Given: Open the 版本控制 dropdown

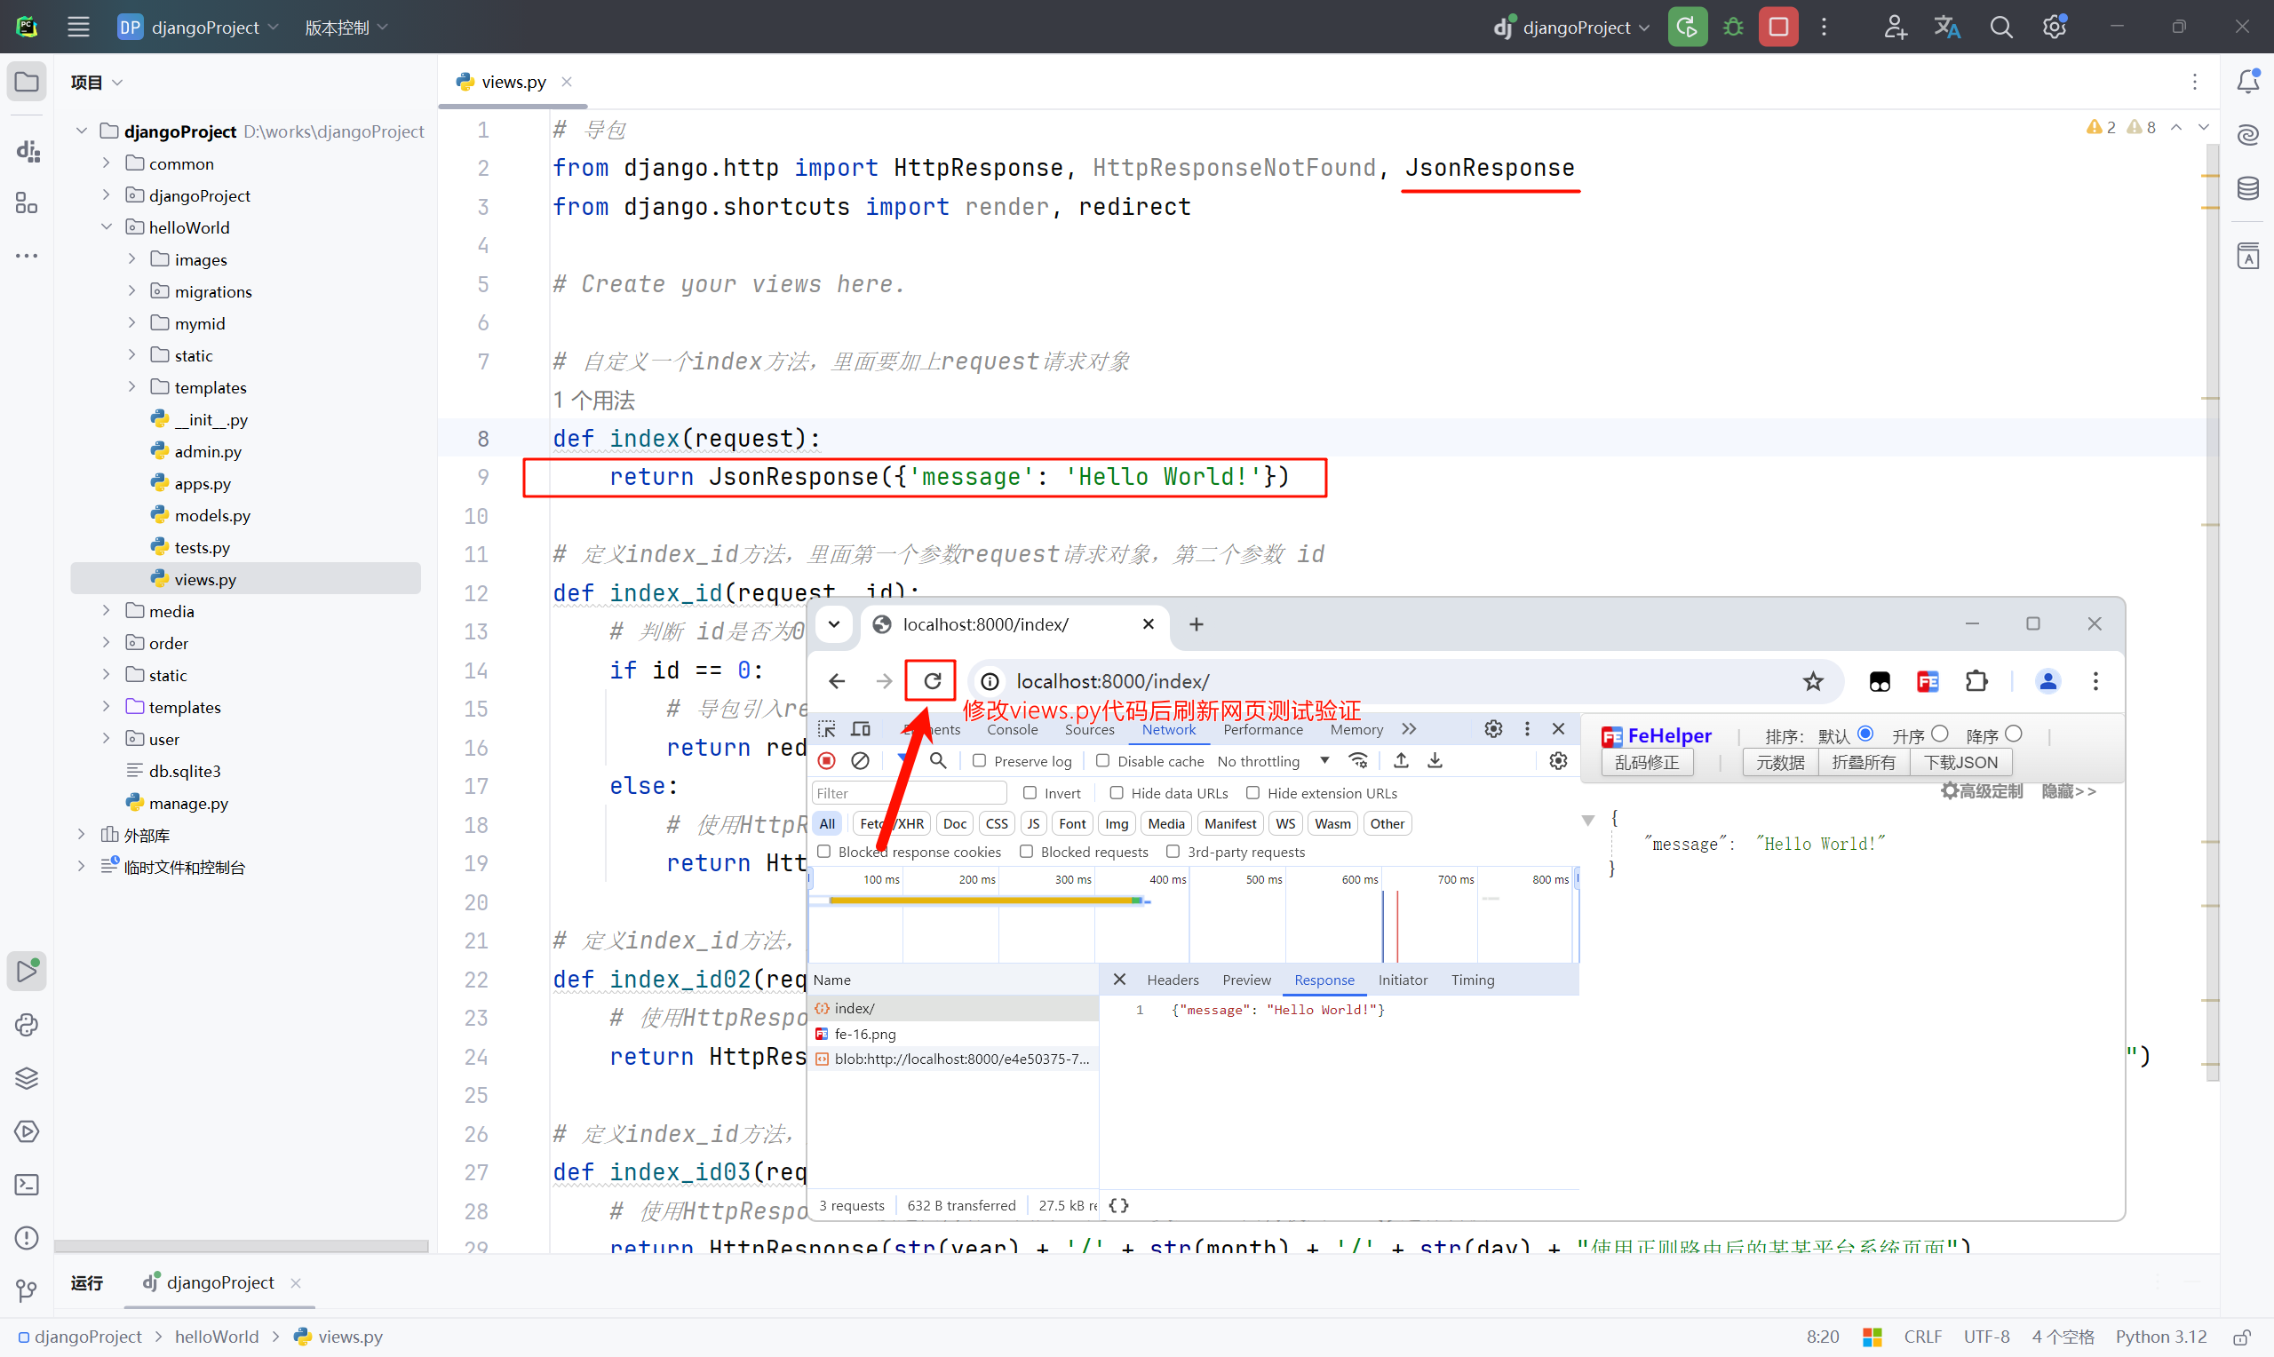Looking at the screenshot, I should click(x=346, y=28).
